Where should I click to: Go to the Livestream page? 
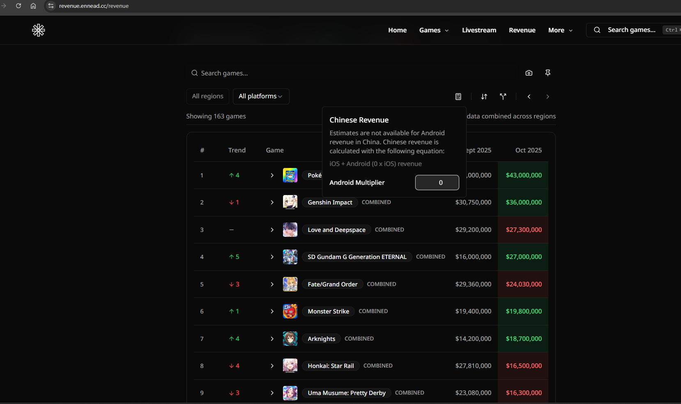click(x=479, y=30)
